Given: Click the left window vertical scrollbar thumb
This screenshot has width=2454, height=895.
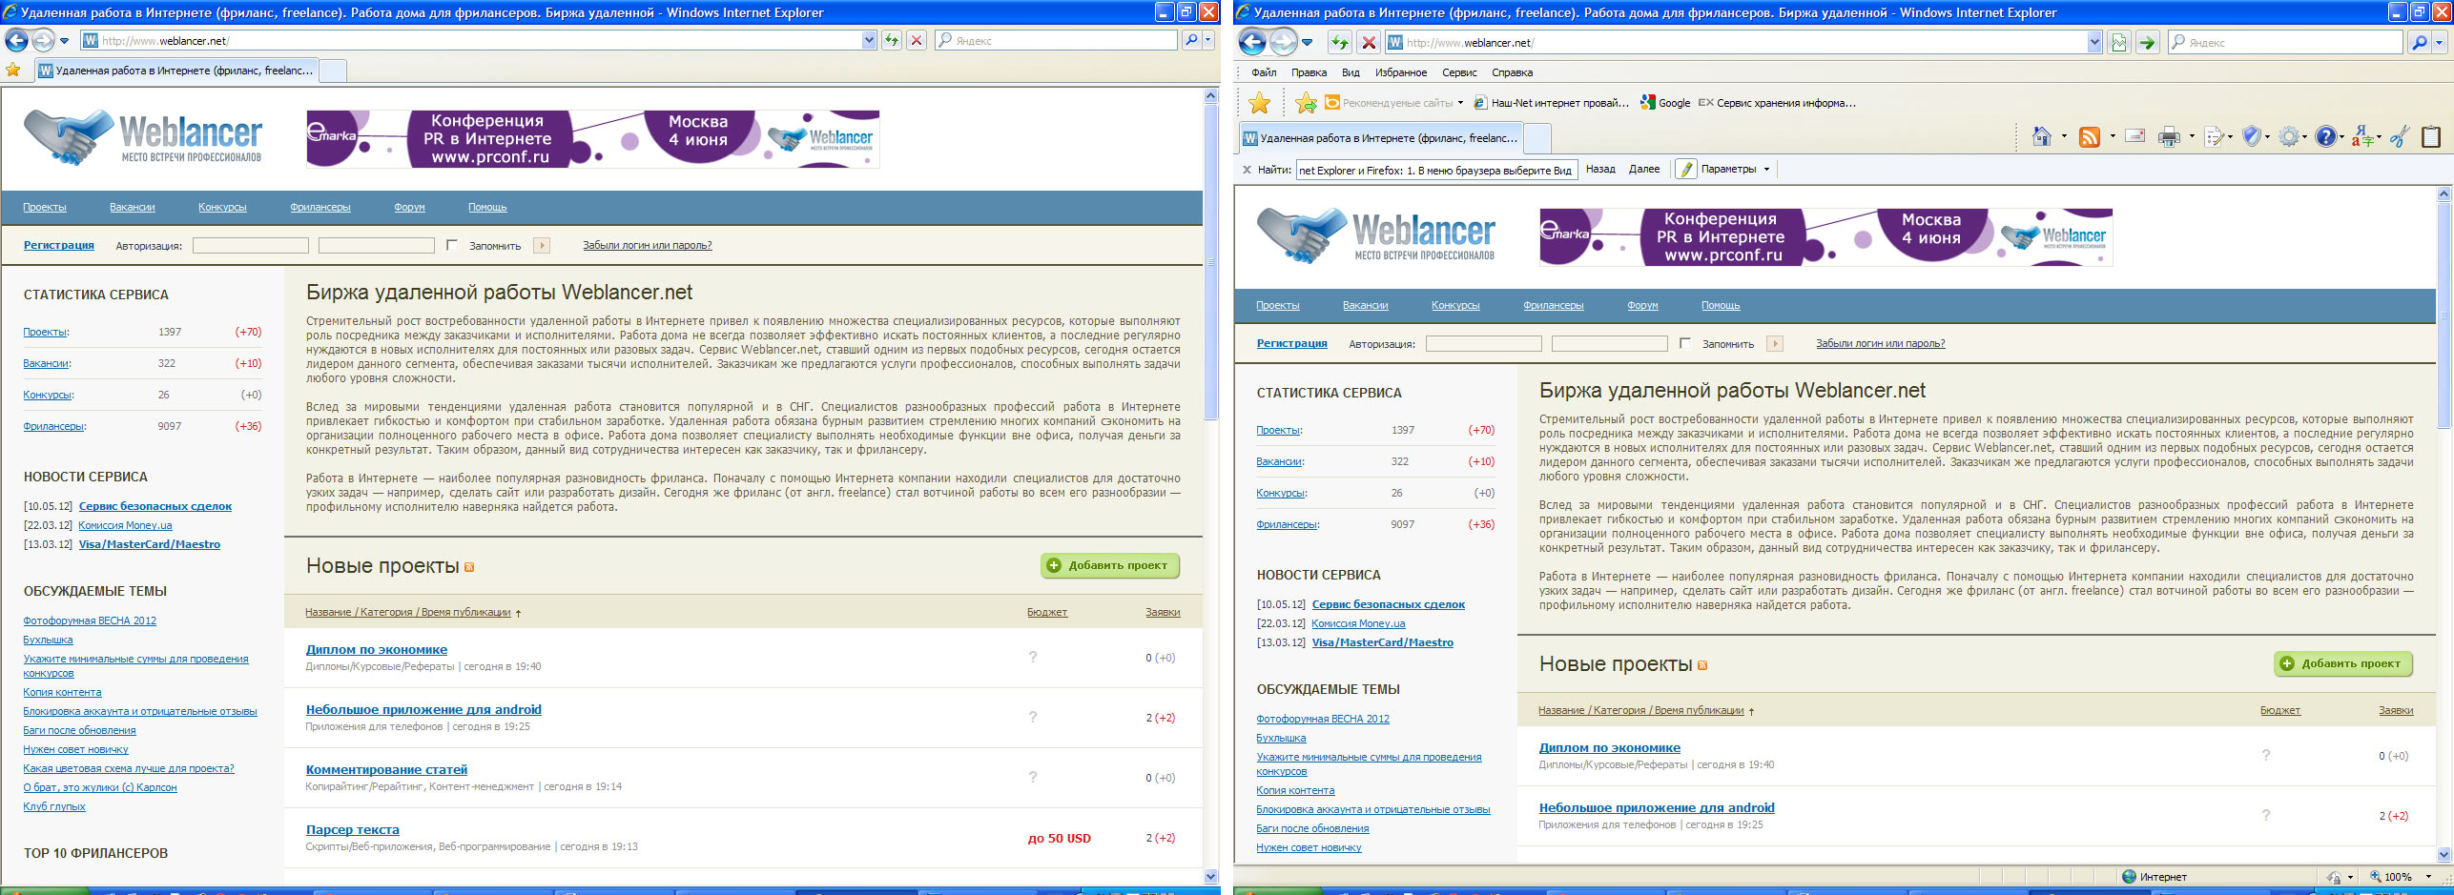Looking at the screenshot, I should tap(1210, 262).
